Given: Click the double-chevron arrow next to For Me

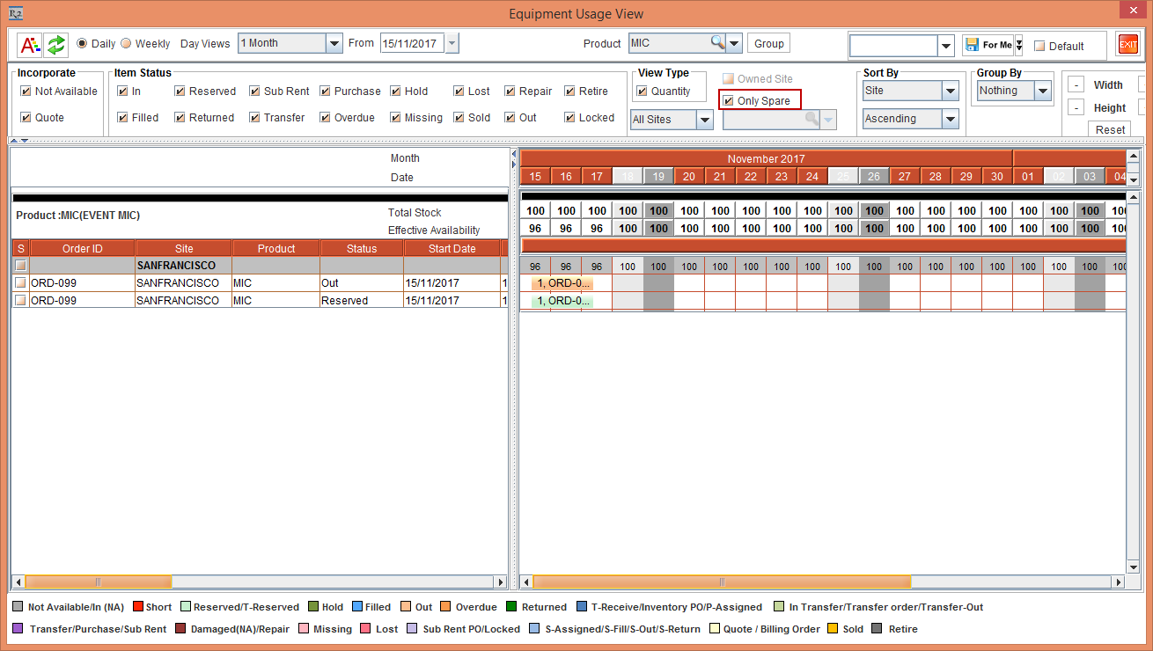Looking at the screenshot, I should pyautogui.click(x=1018, y=45).
